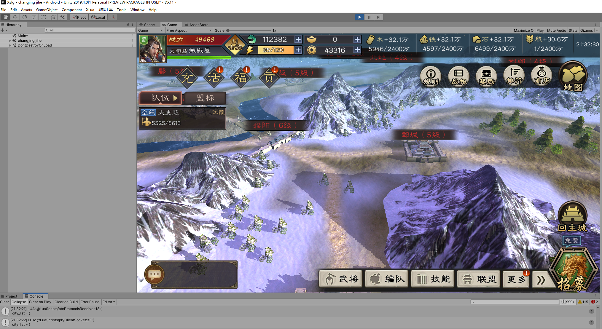Screen dimensions: 602x329
Task: Click the 招募 recruit dragon icon
Action: pos(573,269)
